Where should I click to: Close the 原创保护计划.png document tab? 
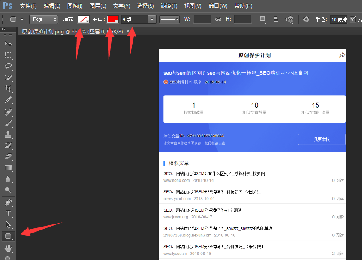128,31
